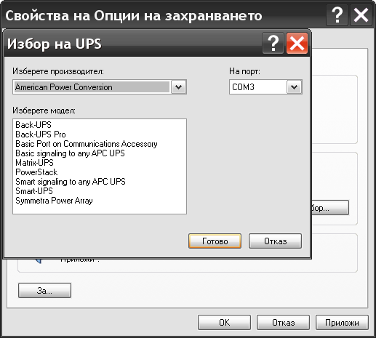
Task: Choose Basic signaling to any APC UPS
Action: [70, 153]
